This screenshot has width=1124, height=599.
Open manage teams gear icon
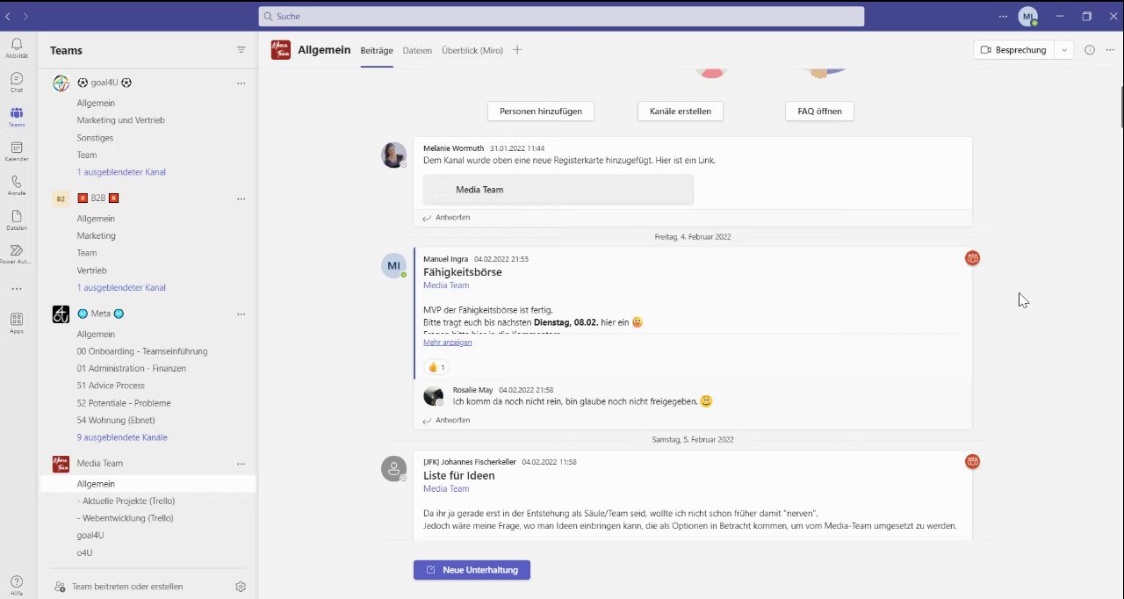pos(241,587)
